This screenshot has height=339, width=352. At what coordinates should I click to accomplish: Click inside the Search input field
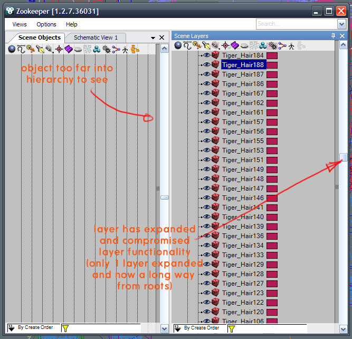tap(297, 24)
